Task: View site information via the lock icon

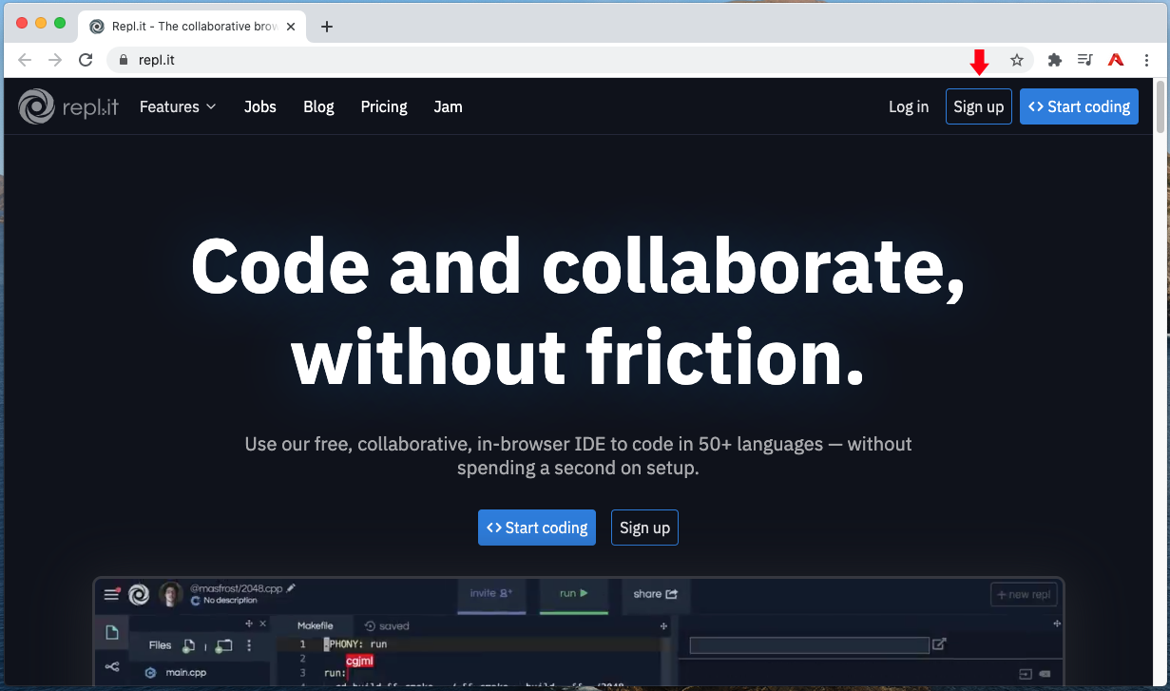Action: pyautogui.click(x=123, y=60)
